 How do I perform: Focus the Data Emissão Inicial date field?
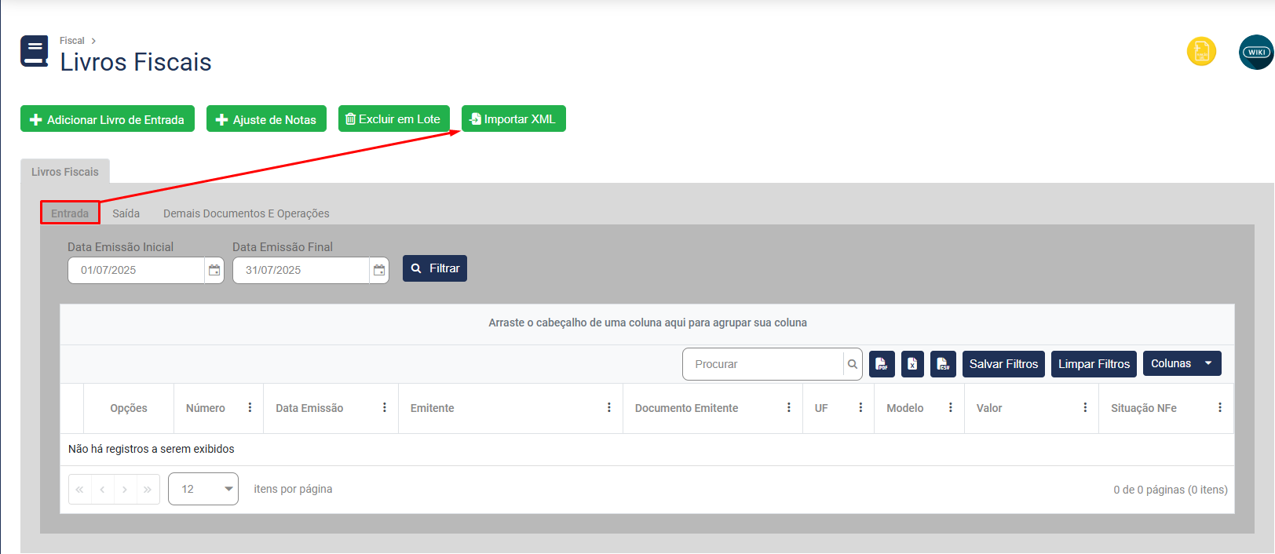pos(136,270)
